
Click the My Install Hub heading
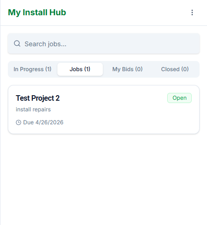click(37, 12)
